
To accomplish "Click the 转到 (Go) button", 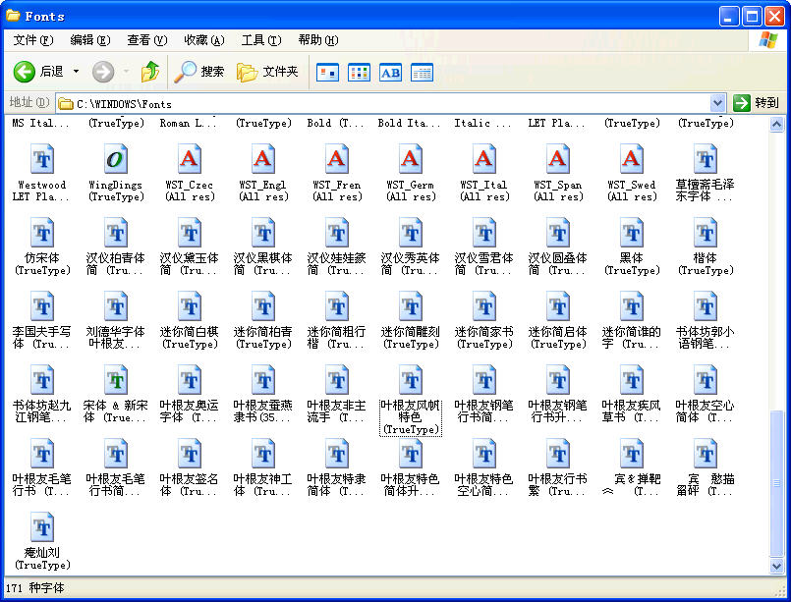I will (757, 103).
